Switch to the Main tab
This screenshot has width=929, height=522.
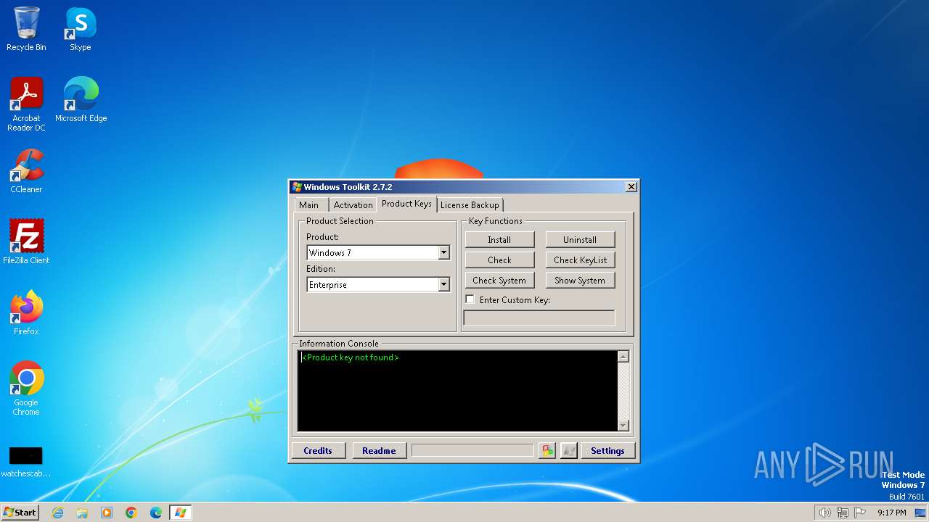click(308, 205)
